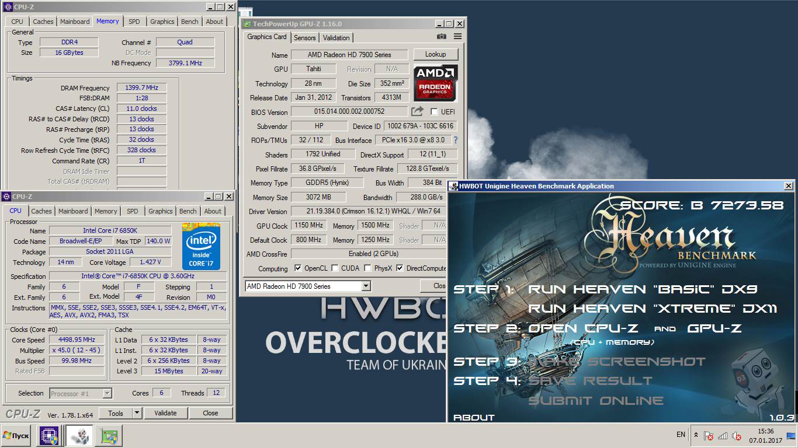Click the network signal tray icon
This screenshot has width=798, height=448.
723,436
